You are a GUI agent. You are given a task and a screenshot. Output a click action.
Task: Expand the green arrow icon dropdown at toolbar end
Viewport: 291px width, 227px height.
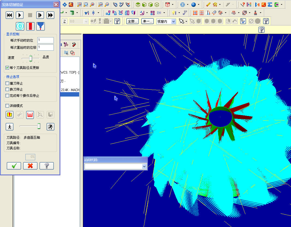pyautogui.click(x=281, y=4)
